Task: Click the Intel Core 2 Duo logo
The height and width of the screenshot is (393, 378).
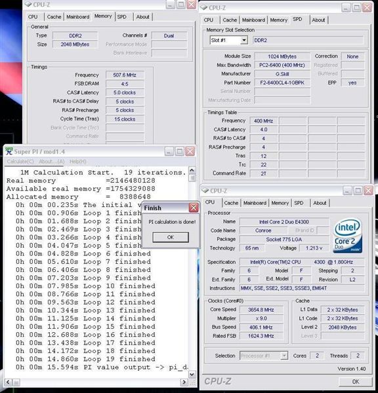Action: pyautogui.click(x=348, y=236)
